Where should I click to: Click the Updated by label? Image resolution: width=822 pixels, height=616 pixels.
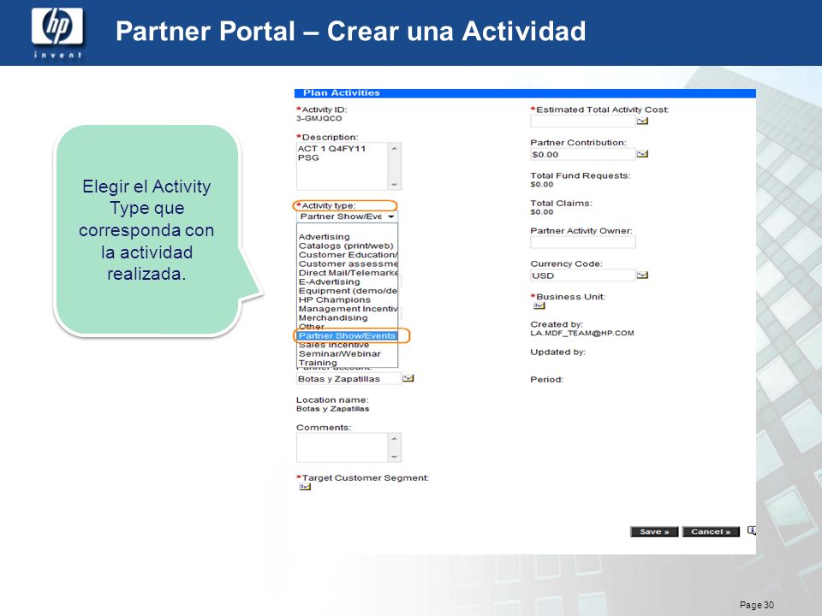[557, 352]
